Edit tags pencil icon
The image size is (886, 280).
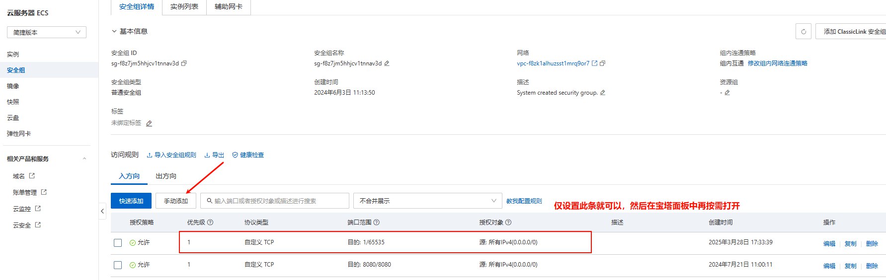149,123
